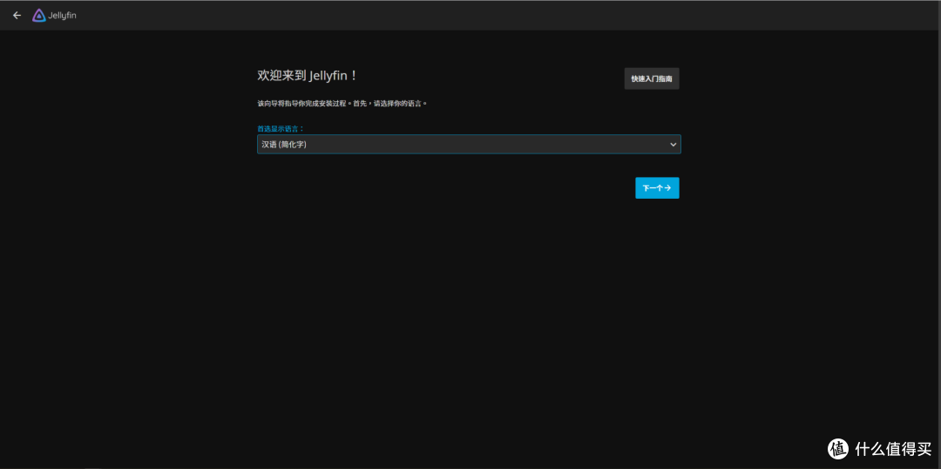Click the Jellyfin logo in header
The image size is (941, 469).
[x=54, y=16]
